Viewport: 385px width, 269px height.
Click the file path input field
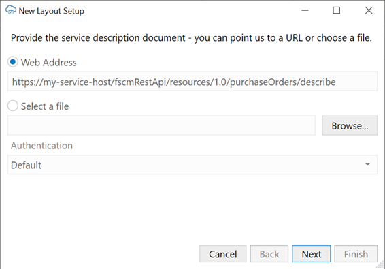coord(161,125)
